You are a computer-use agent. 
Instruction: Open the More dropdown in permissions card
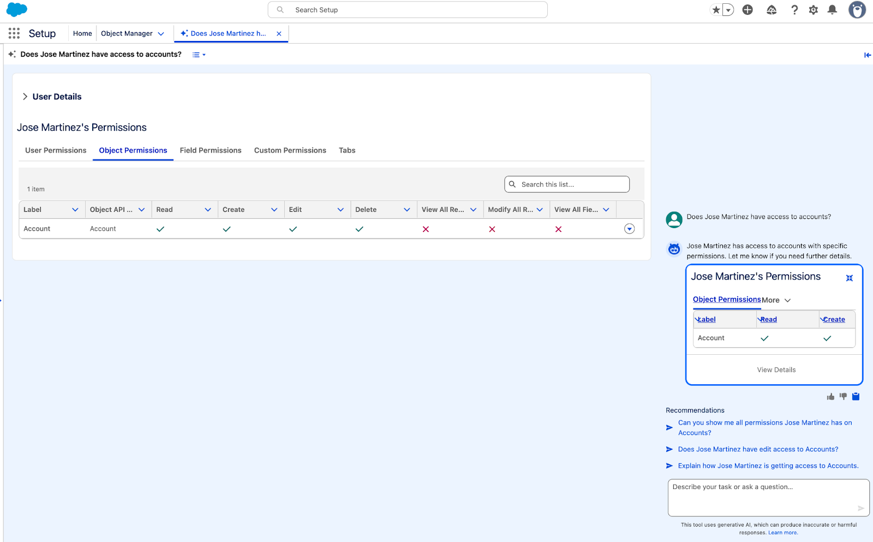pyautogui.click(x=776, y=300)
